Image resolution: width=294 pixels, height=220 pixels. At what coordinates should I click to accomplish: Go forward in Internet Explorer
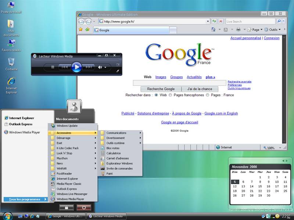(88, 22)
